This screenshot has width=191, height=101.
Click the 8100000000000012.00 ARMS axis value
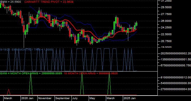pyautogui.click(x=176, y=78)
